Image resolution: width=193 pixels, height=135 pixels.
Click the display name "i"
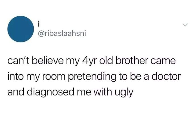(39, 24)
